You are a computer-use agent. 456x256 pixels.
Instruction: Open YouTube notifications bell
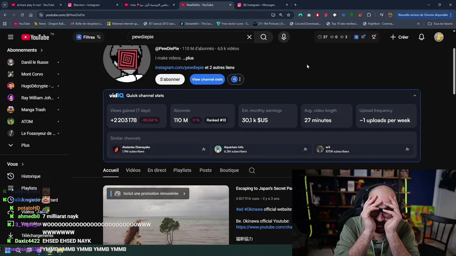click(421, 37)
